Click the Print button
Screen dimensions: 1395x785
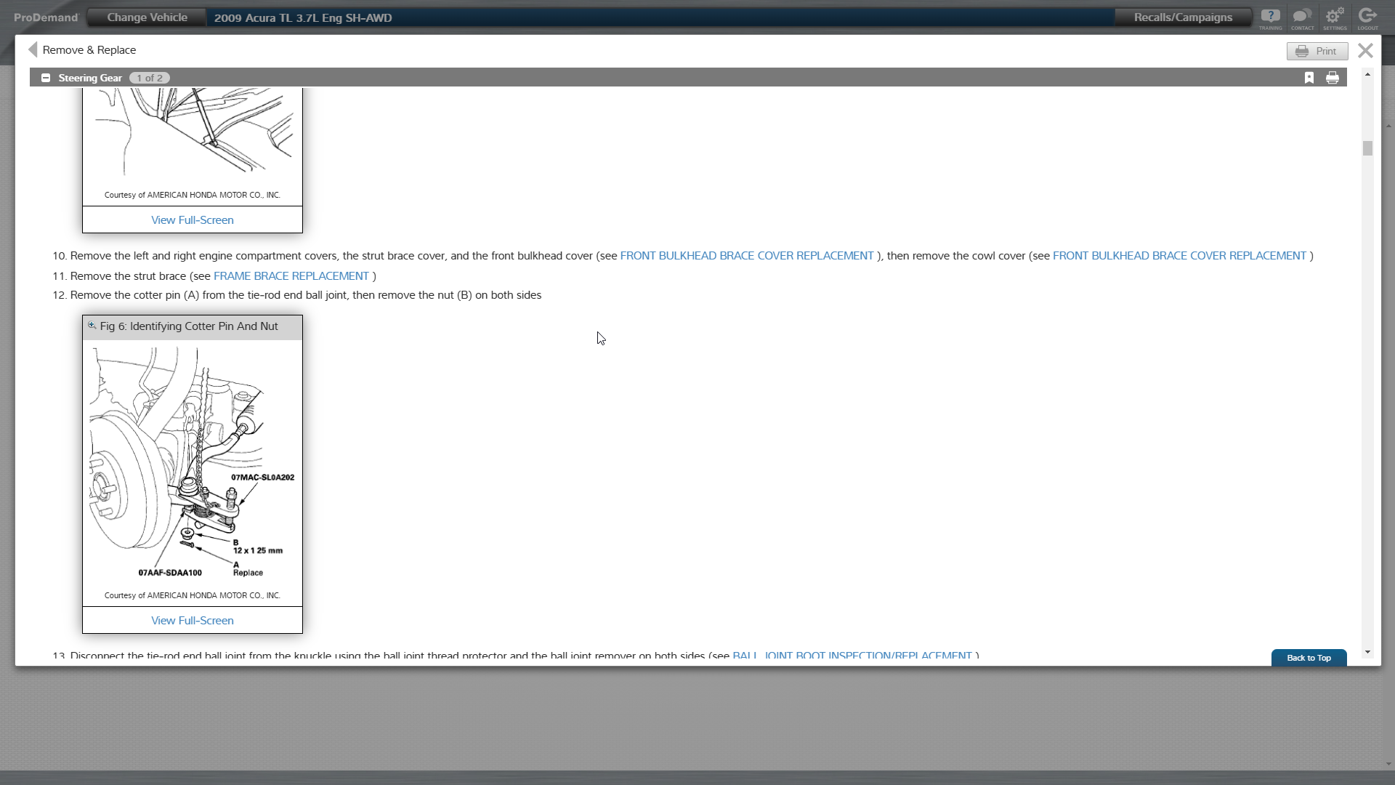pyautogui.click(x=1317, y=51)
